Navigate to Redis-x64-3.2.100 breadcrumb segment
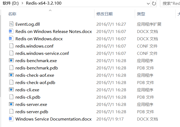The image size is (180, 127). click(44, 4)
